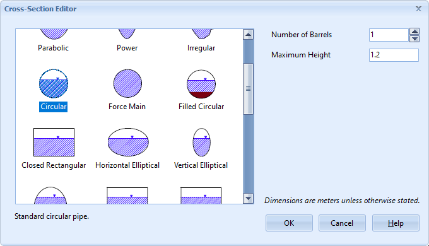Select the Irregular shape icon
This screenshot has width=429, height=246.
coord(202,34)
